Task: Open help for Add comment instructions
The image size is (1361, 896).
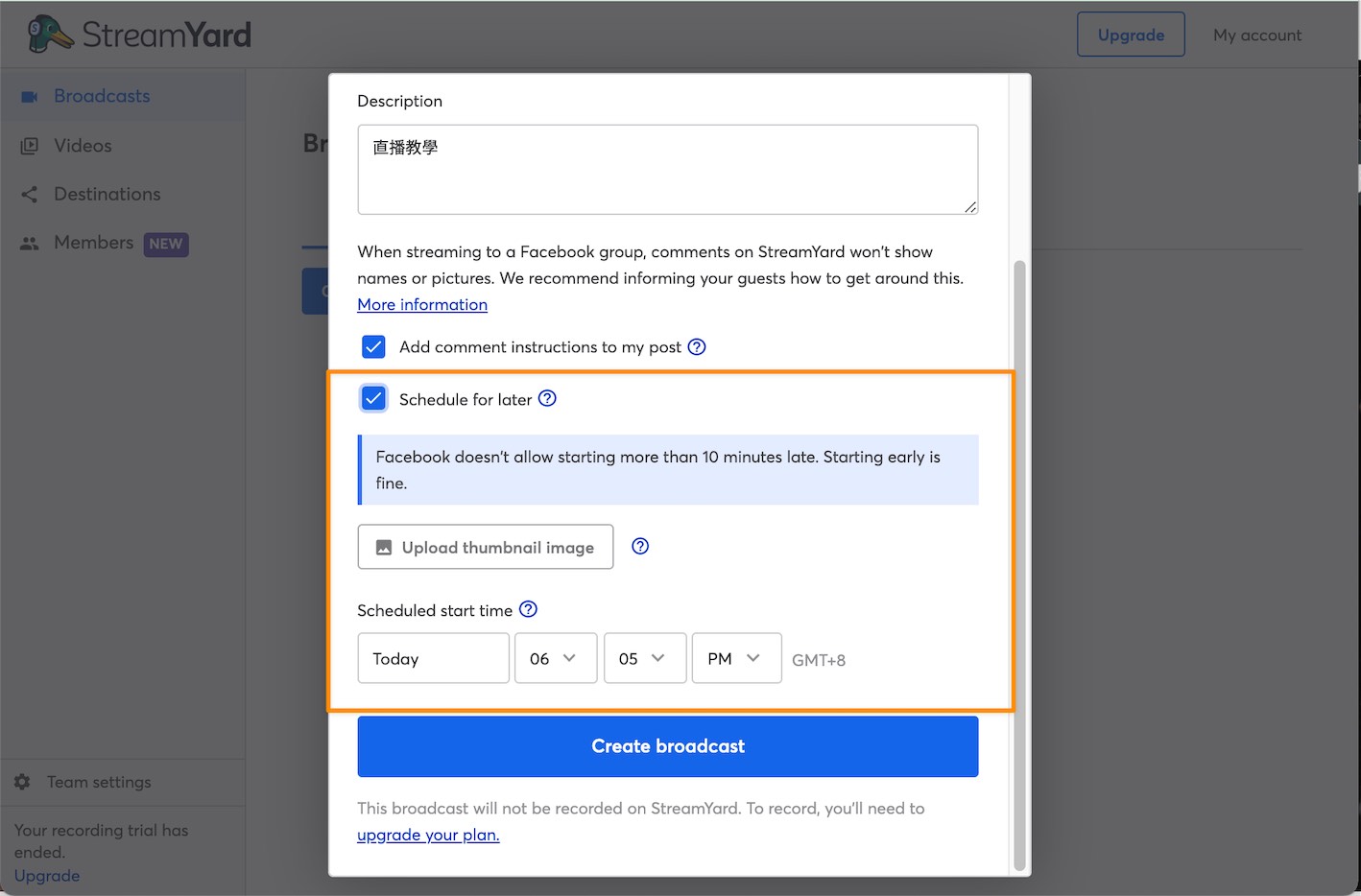Action: (697, 347)
